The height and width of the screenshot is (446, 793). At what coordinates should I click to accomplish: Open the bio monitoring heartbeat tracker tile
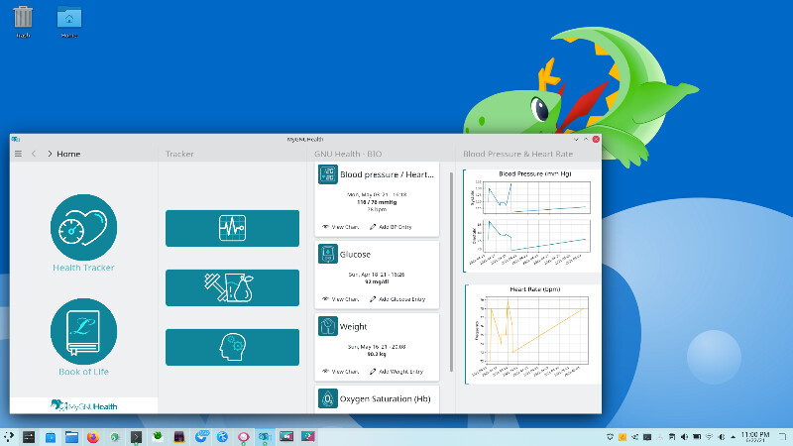pos(232,228)
